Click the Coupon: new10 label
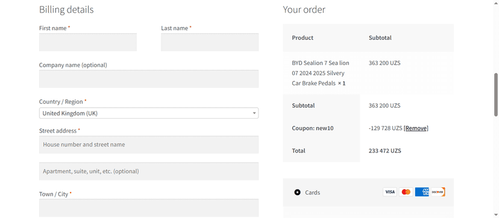The image size is (499, 218). coord(313,128)
